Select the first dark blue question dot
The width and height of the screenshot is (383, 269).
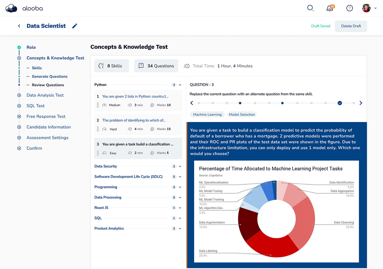coord(240,103)
